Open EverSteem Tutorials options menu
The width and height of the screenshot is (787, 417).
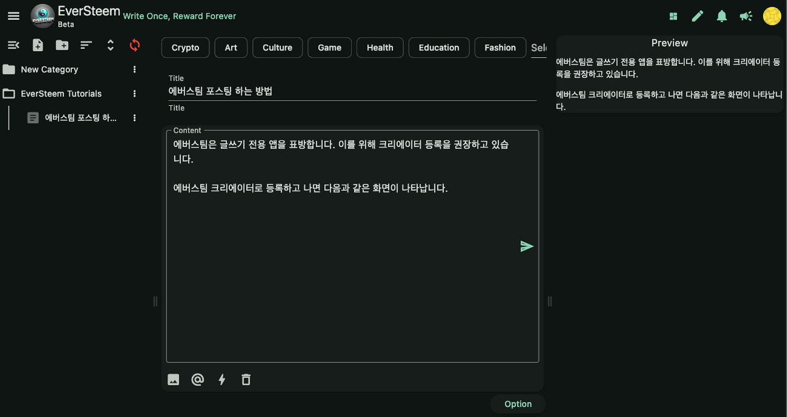coord(135,93)
